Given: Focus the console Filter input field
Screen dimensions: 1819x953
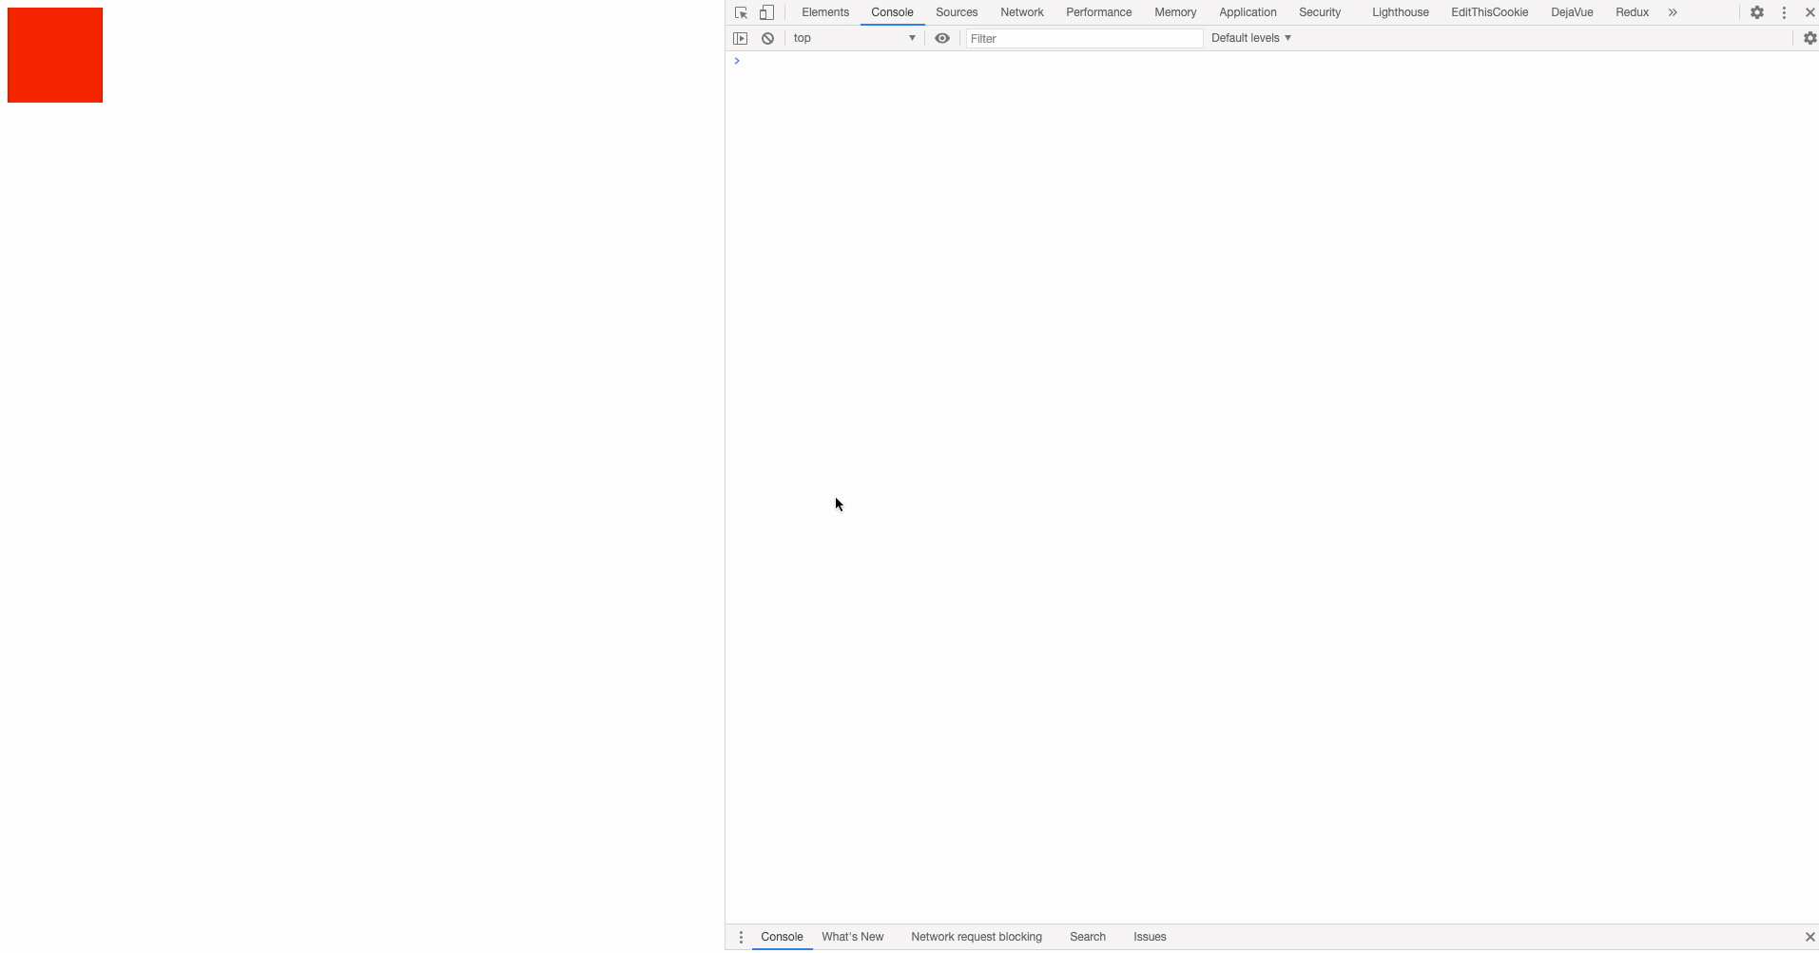Looking at the screenshot, I should click(1084, 38).
